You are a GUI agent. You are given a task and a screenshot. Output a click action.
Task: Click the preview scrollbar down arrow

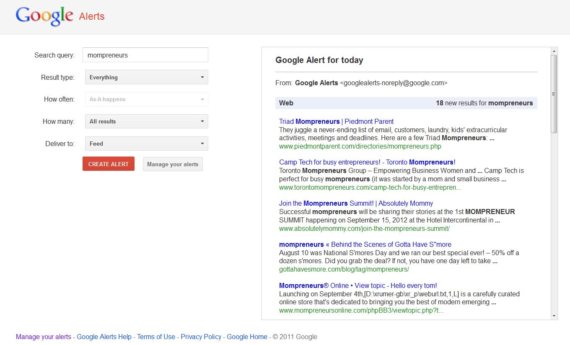tap(554, 316)
